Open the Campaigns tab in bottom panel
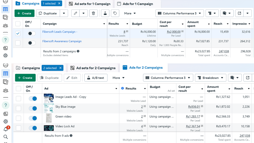Viewport: 254px width, 143px height. click(x=28, y=68)
